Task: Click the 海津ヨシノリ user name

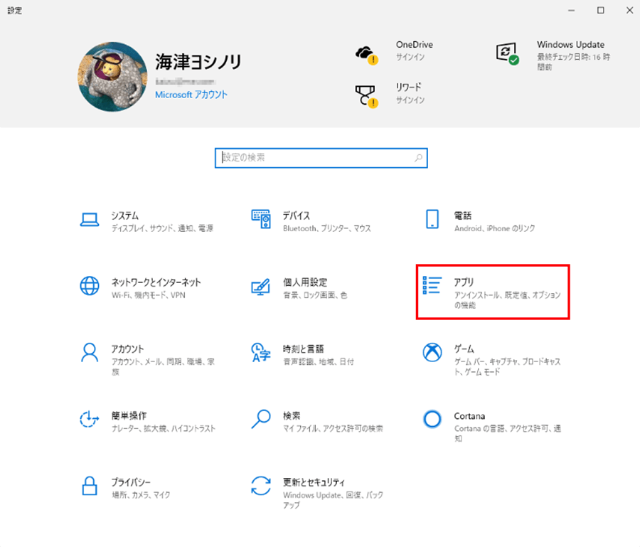Action: pos(198,62)
